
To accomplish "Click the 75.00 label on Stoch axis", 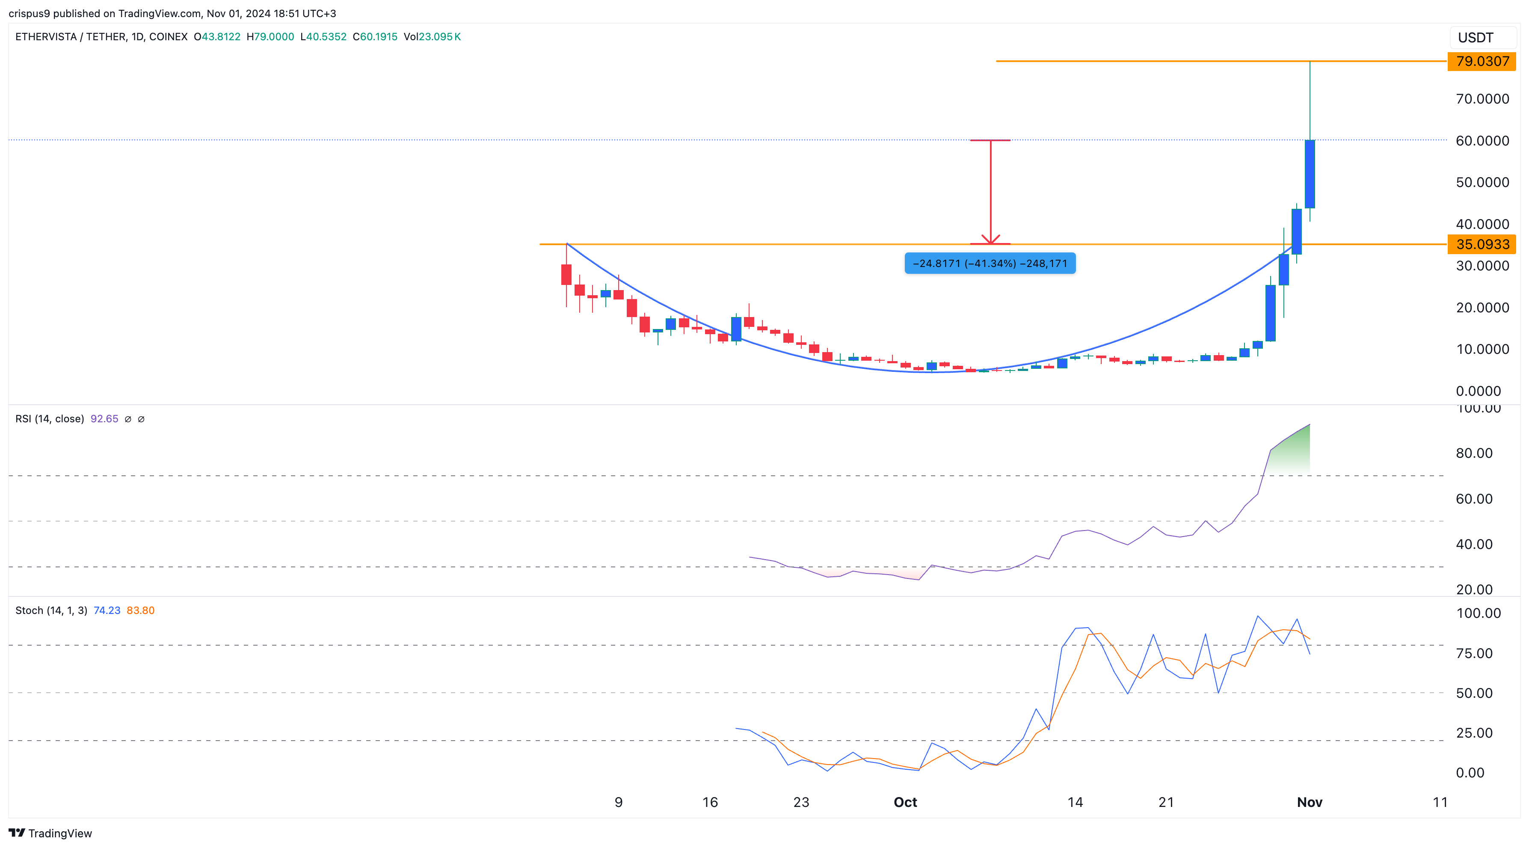I will point(1474,653).
